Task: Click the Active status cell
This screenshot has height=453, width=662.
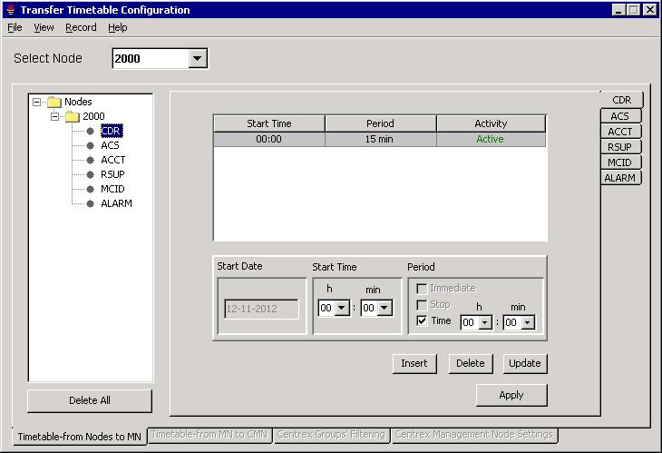Action: coord(491,140)
